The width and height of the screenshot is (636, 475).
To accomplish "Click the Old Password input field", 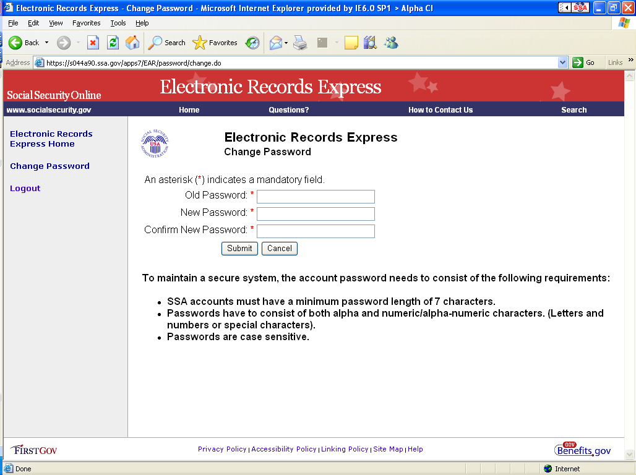I will (x=316, y=197).
